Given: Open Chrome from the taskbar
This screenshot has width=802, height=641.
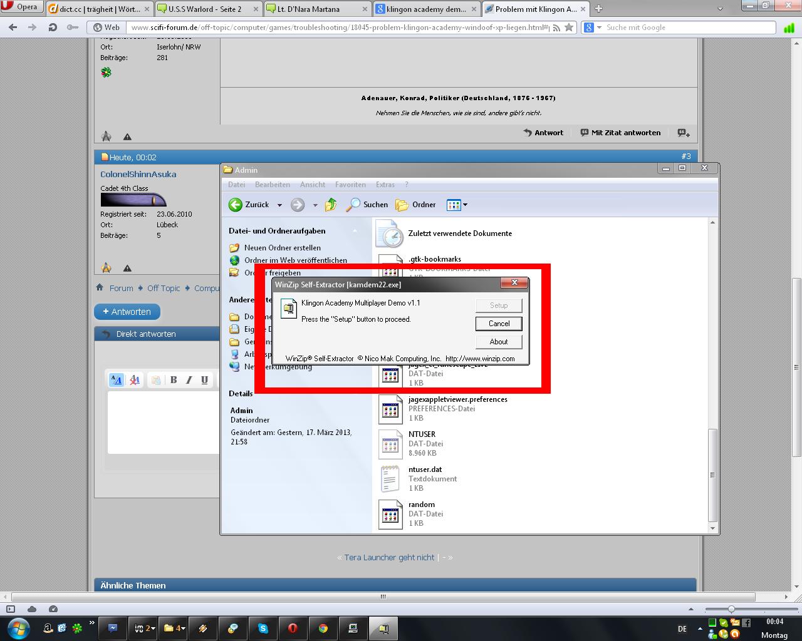Looking at the screenshot, I should 323,628.
